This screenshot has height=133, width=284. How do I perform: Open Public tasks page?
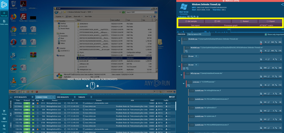4,22
